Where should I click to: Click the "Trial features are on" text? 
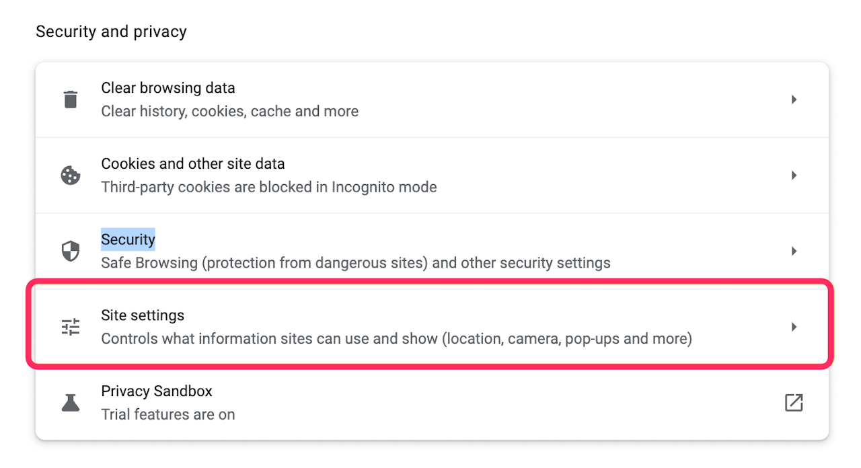(168, 415)
